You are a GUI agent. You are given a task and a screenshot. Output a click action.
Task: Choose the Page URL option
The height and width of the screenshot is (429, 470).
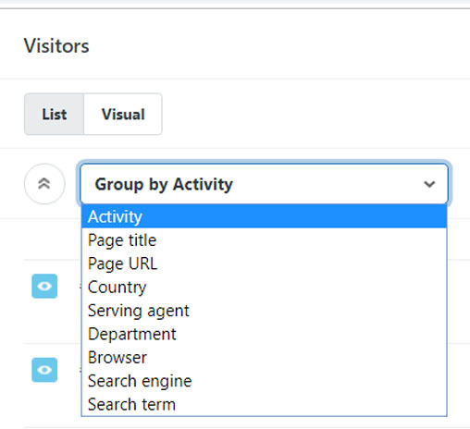(x=264, y=264)
